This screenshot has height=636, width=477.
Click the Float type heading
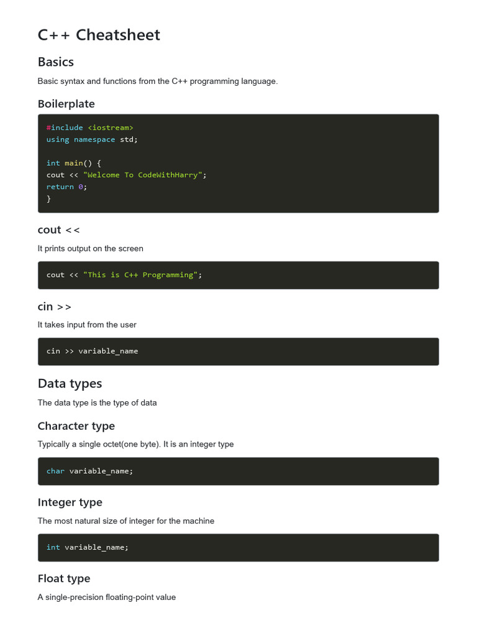click(x=64, y=579)
